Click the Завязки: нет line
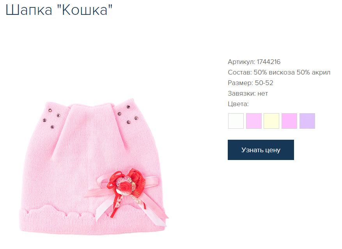Image resolution: width=342 pixels, height=249 pixels. pyautogui.click(x=248, y=93)
